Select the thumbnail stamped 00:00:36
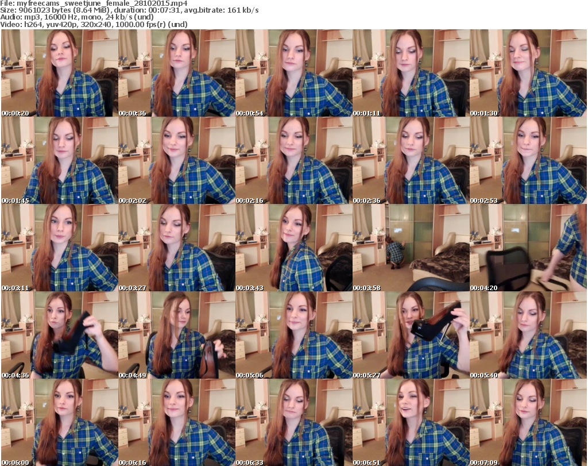This screenshot has width=588, height=466. pos(177,73)
